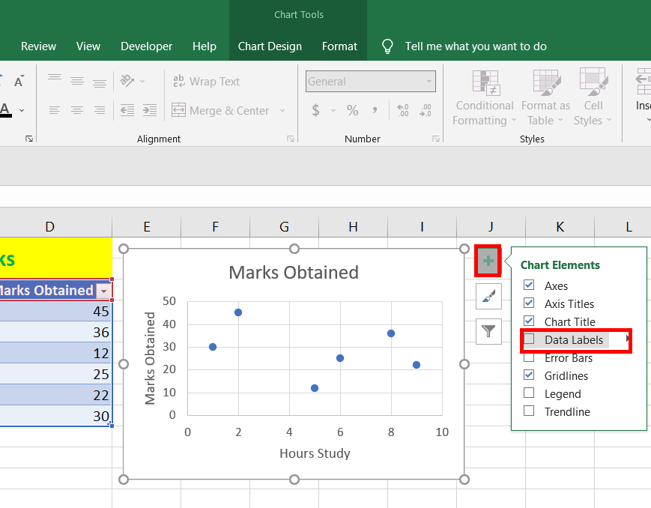
Task: Click the Chart Elements plus button
Action: 488,261
